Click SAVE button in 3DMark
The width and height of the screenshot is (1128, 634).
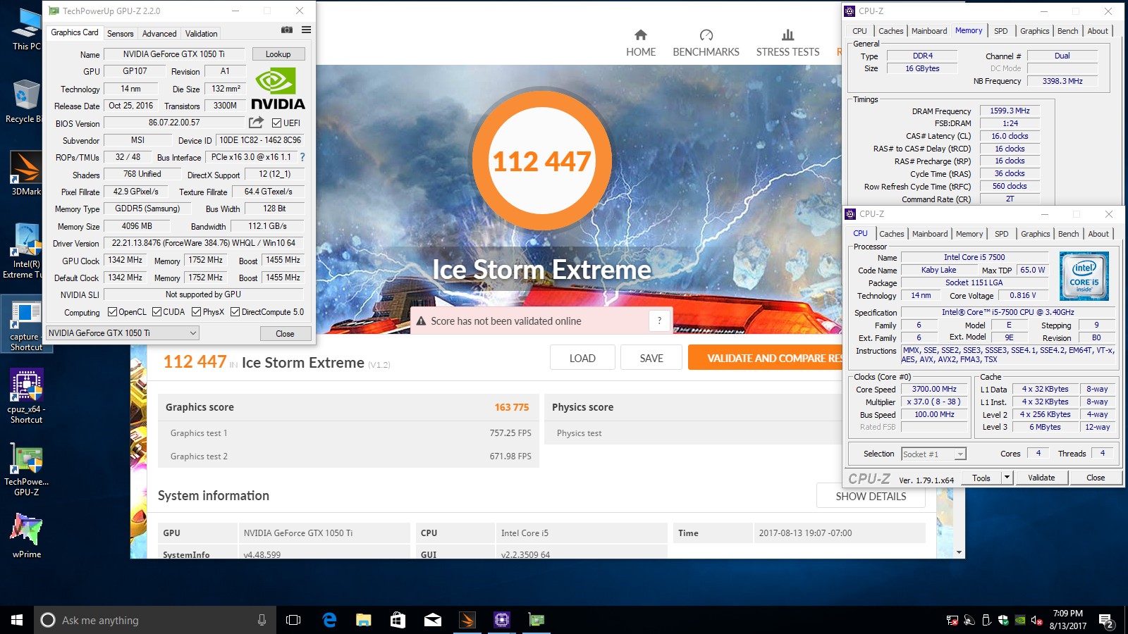coord(651,358)
